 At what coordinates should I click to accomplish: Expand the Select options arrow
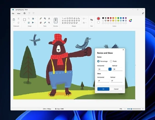coord(25,22)
